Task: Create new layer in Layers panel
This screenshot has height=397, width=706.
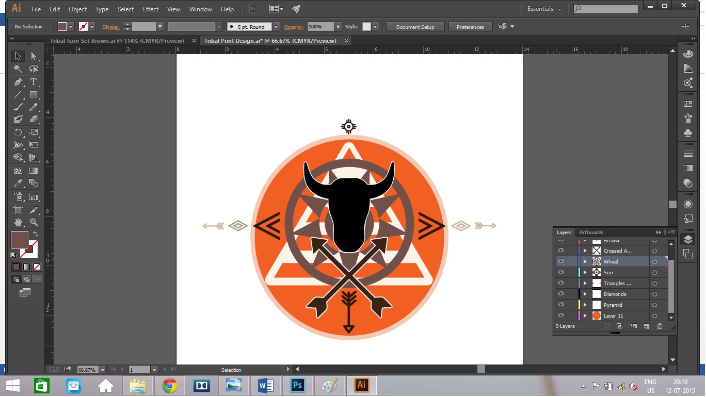Action: [x=646, y=326]
